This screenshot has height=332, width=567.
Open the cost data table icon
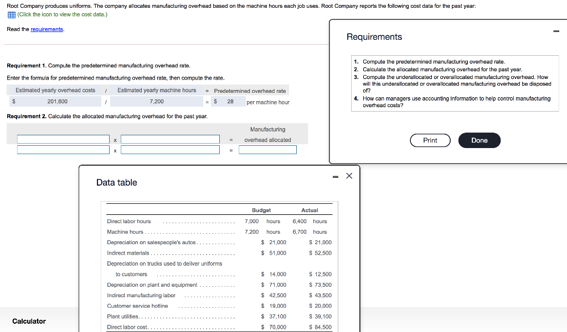(x=11, y=15)
